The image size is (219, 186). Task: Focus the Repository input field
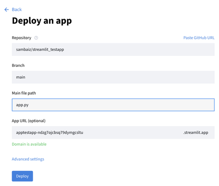[113, 49]
